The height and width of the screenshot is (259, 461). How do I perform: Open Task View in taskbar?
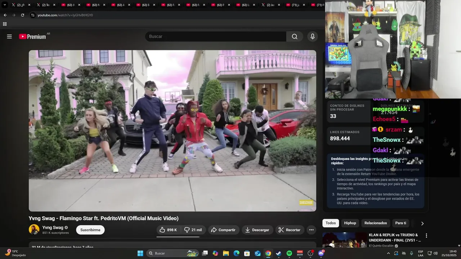tap(205, 253)
